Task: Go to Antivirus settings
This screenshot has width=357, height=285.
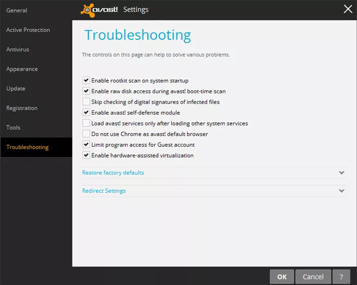Action: 17,49
